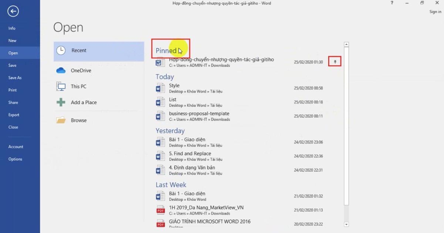
Task: Open the List document name
Action: 173,99
